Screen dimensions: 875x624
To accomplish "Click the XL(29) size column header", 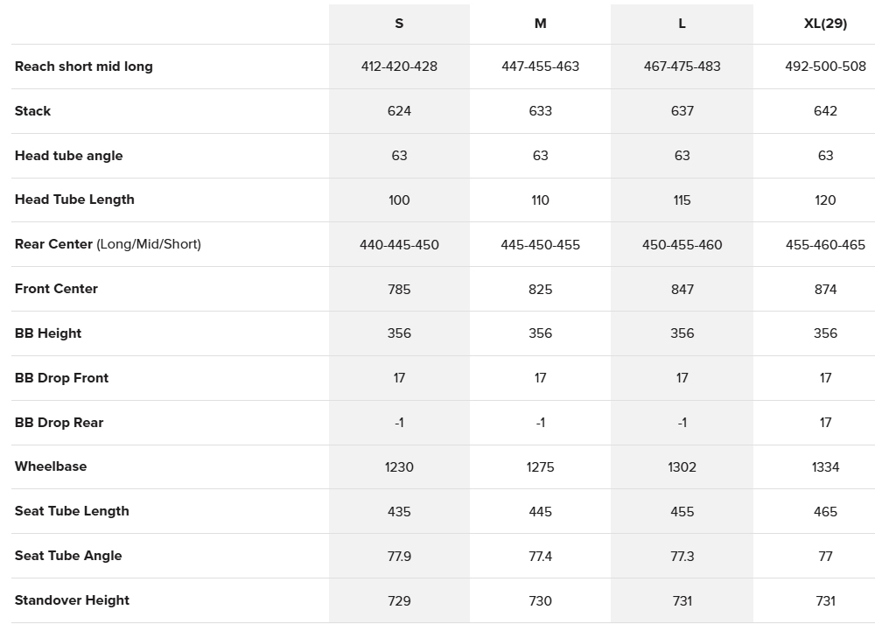I will tap(825, 24).
